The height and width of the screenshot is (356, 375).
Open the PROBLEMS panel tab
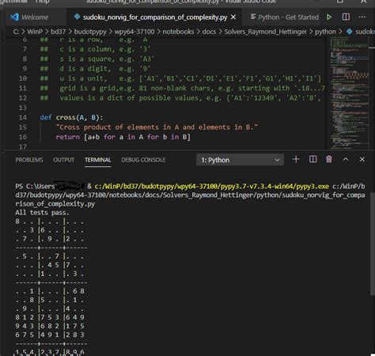(29, 160)
